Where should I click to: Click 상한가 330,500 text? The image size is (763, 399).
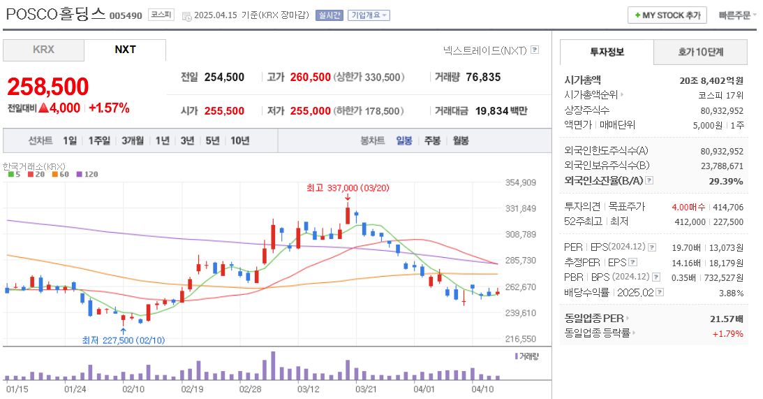click(369, 77)
